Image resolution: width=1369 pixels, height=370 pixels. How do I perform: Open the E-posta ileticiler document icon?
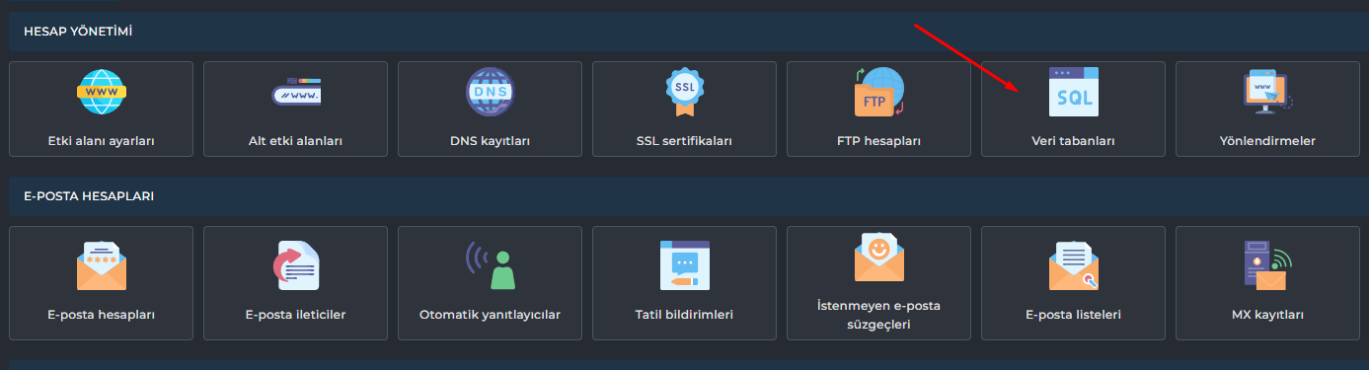tap(296, 265)
